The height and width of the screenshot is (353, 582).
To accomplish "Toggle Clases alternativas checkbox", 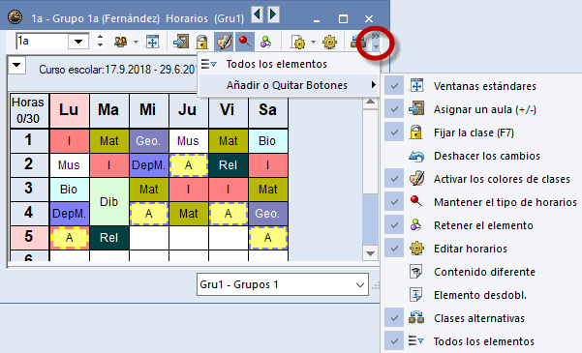I will pos(394,318).
